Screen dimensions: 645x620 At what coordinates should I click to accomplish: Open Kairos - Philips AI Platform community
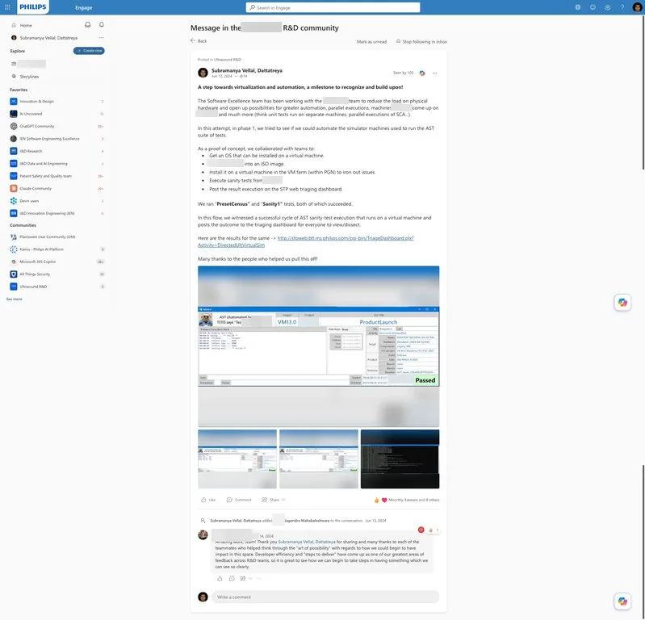[57, 249]
